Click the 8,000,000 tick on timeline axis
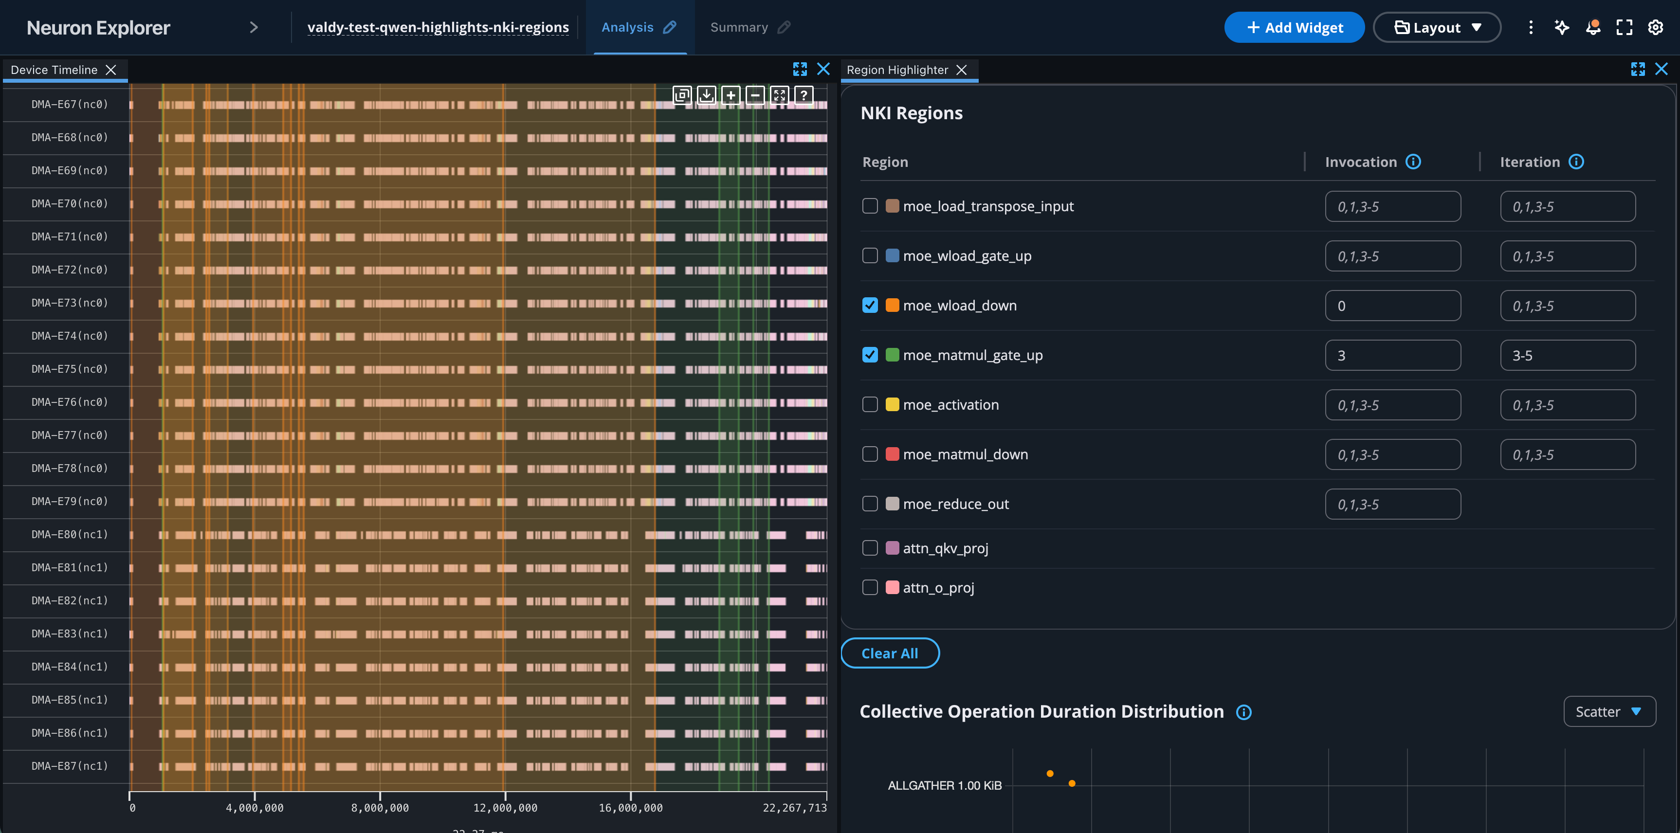 380,808
